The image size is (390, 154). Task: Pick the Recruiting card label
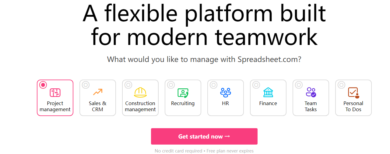183,103
